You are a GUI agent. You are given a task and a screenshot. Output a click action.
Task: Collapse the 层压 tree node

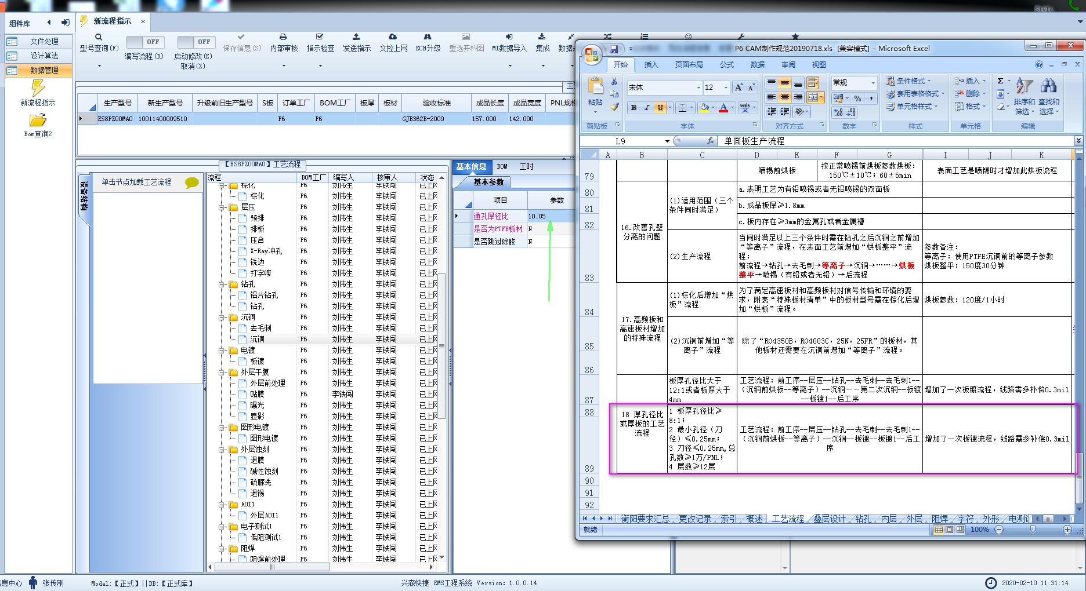pyautogui.click(x=222, y=207)
